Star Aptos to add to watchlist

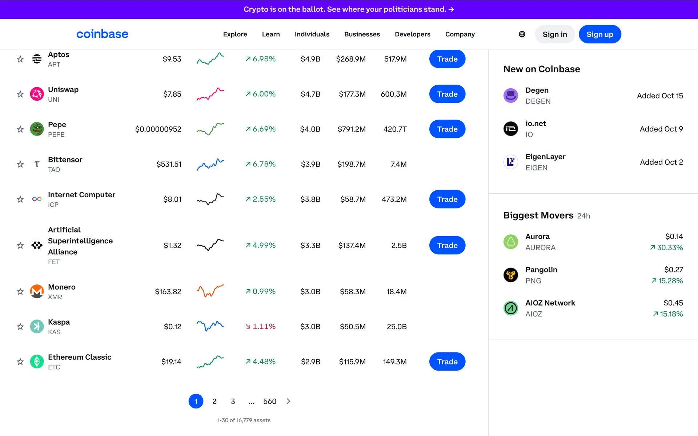pyautogui.click(x=20, y=59)
